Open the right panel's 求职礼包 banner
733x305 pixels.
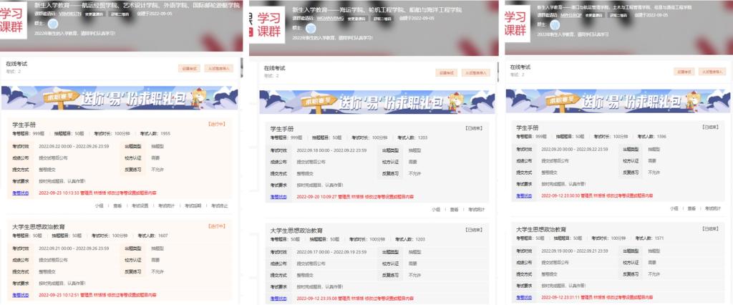pos(616,100)
